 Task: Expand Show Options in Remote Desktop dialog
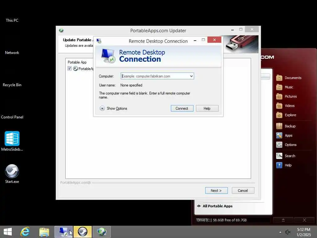coord(113,108)
